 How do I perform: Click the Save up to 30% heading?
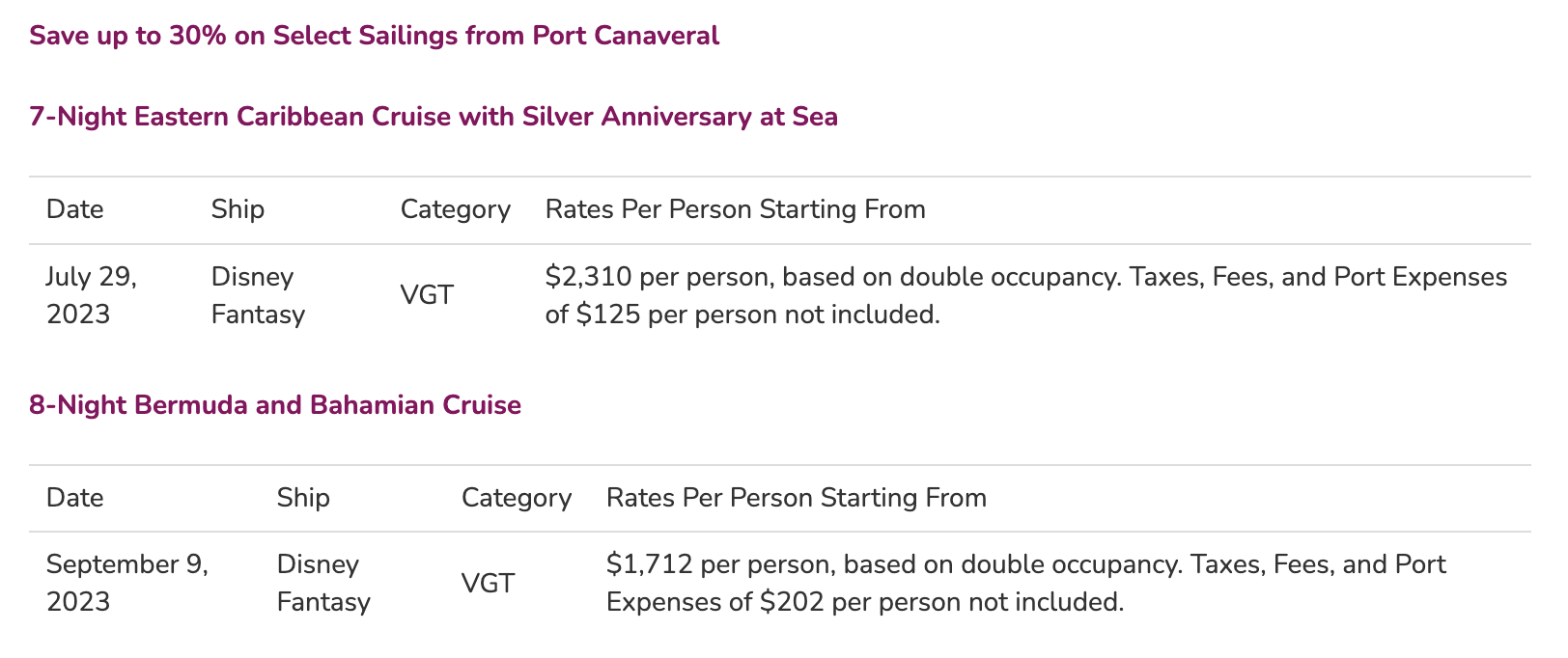click(374, 36)
